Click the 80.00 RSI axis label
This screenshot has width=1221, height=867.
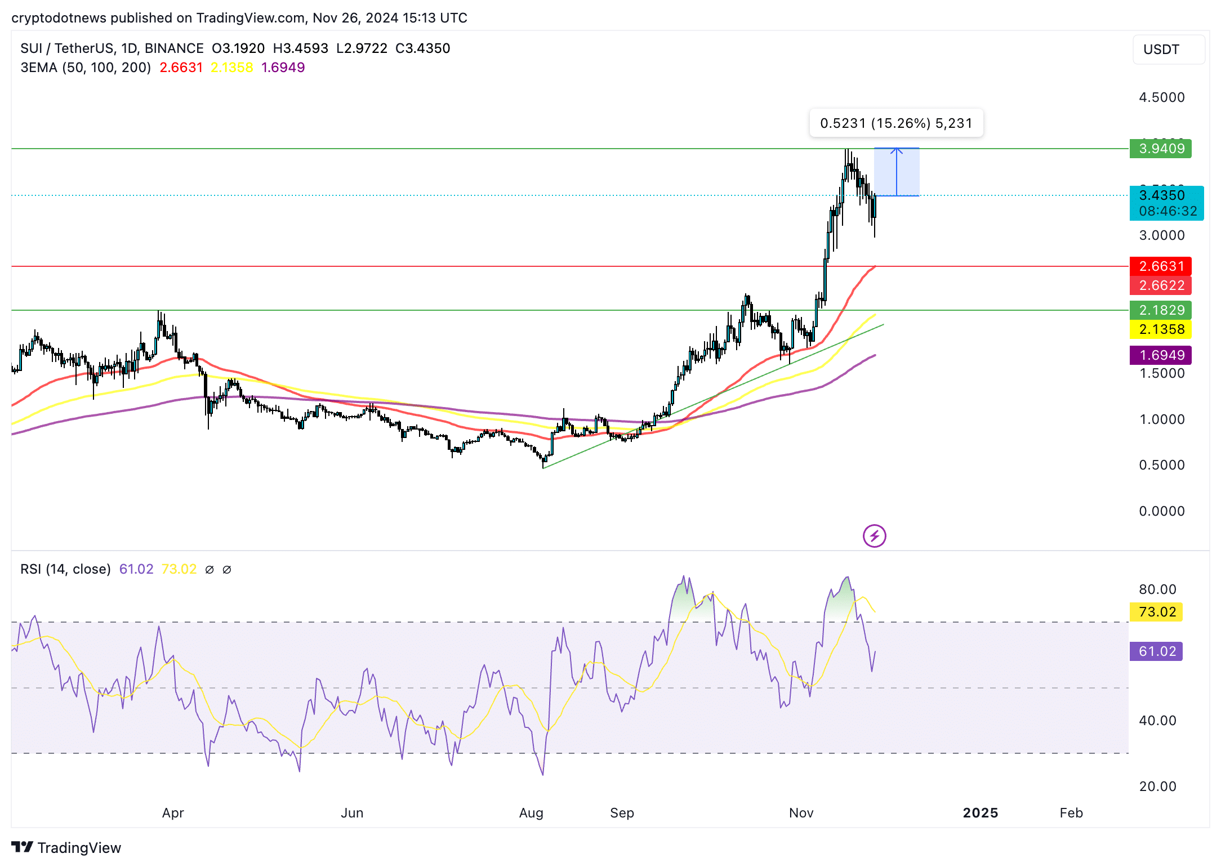(1157, 589)
